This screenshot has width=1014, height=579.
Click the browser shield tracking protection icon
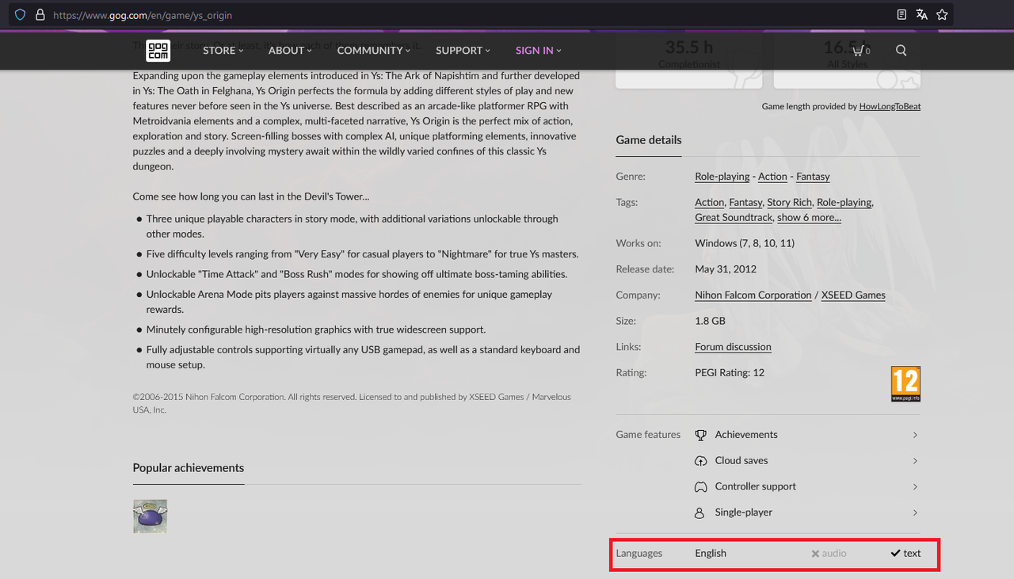21,15
